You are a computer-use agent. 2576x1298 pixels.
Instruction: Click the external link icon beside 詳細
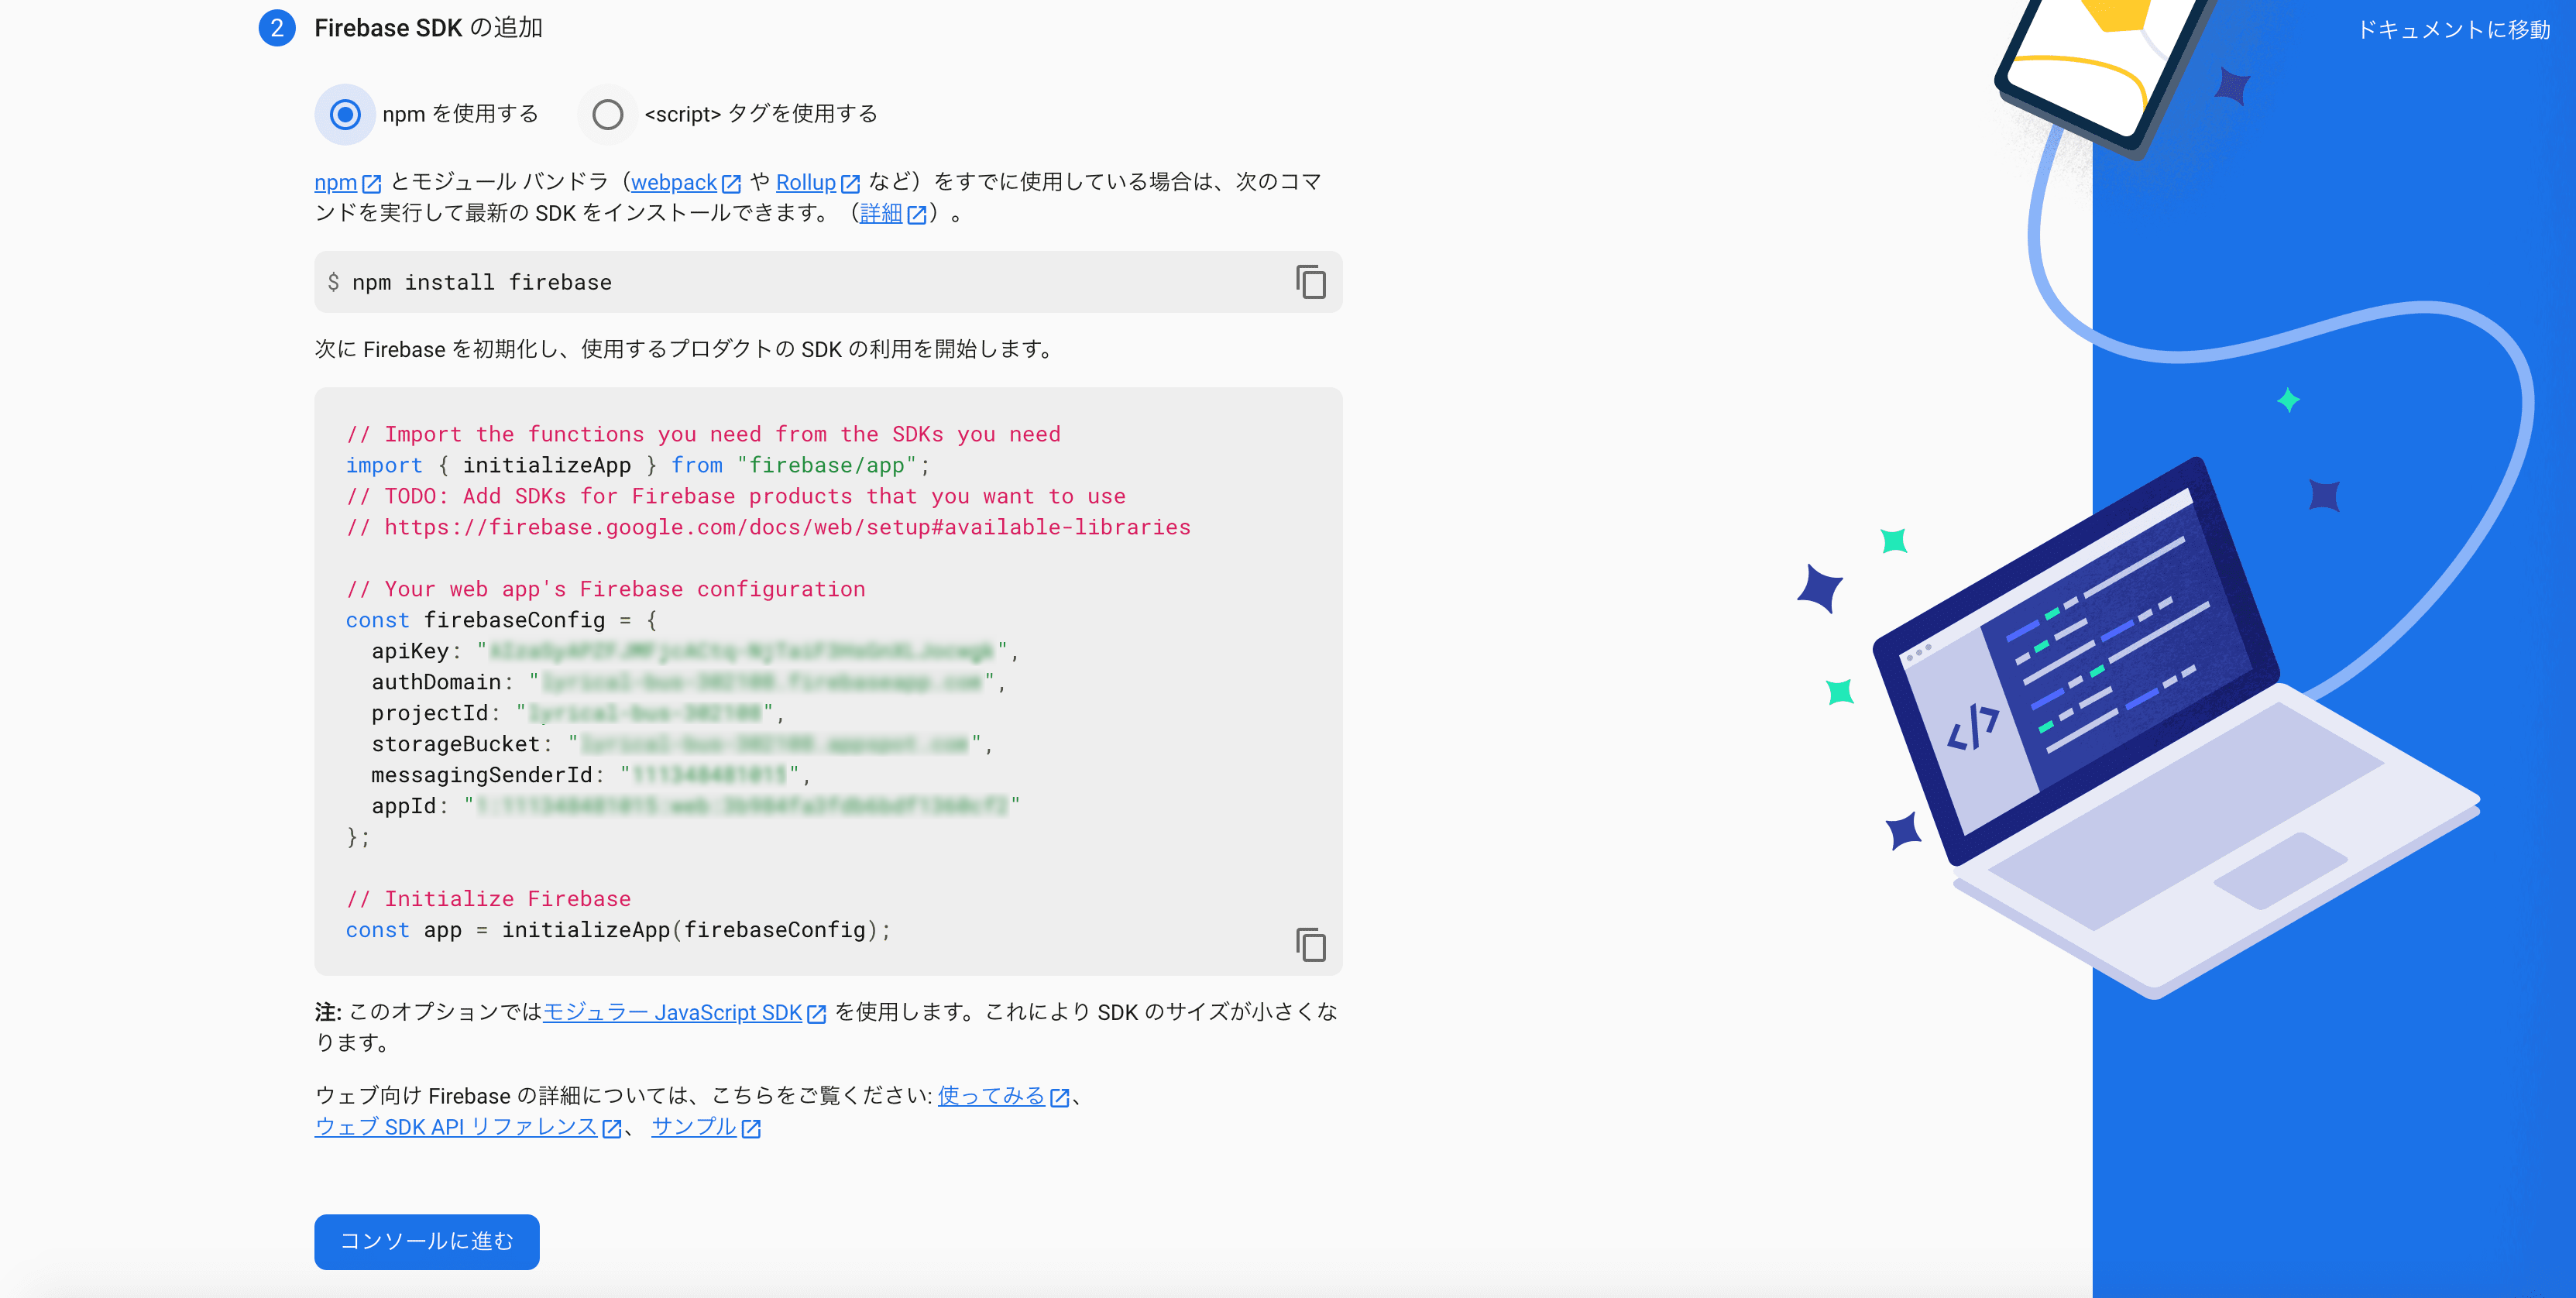917,214
